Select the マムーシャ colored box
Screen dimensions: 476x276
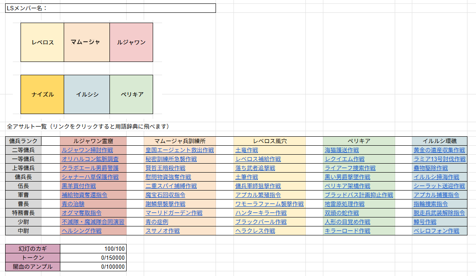(86, 42)
